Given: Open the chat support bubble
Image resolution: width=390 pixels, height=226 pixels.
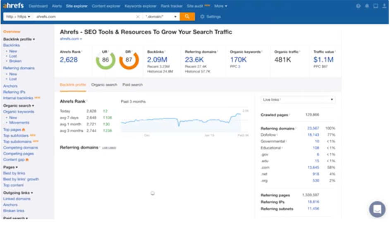Looking at the screenshot, I should click(x=377, y=209).
